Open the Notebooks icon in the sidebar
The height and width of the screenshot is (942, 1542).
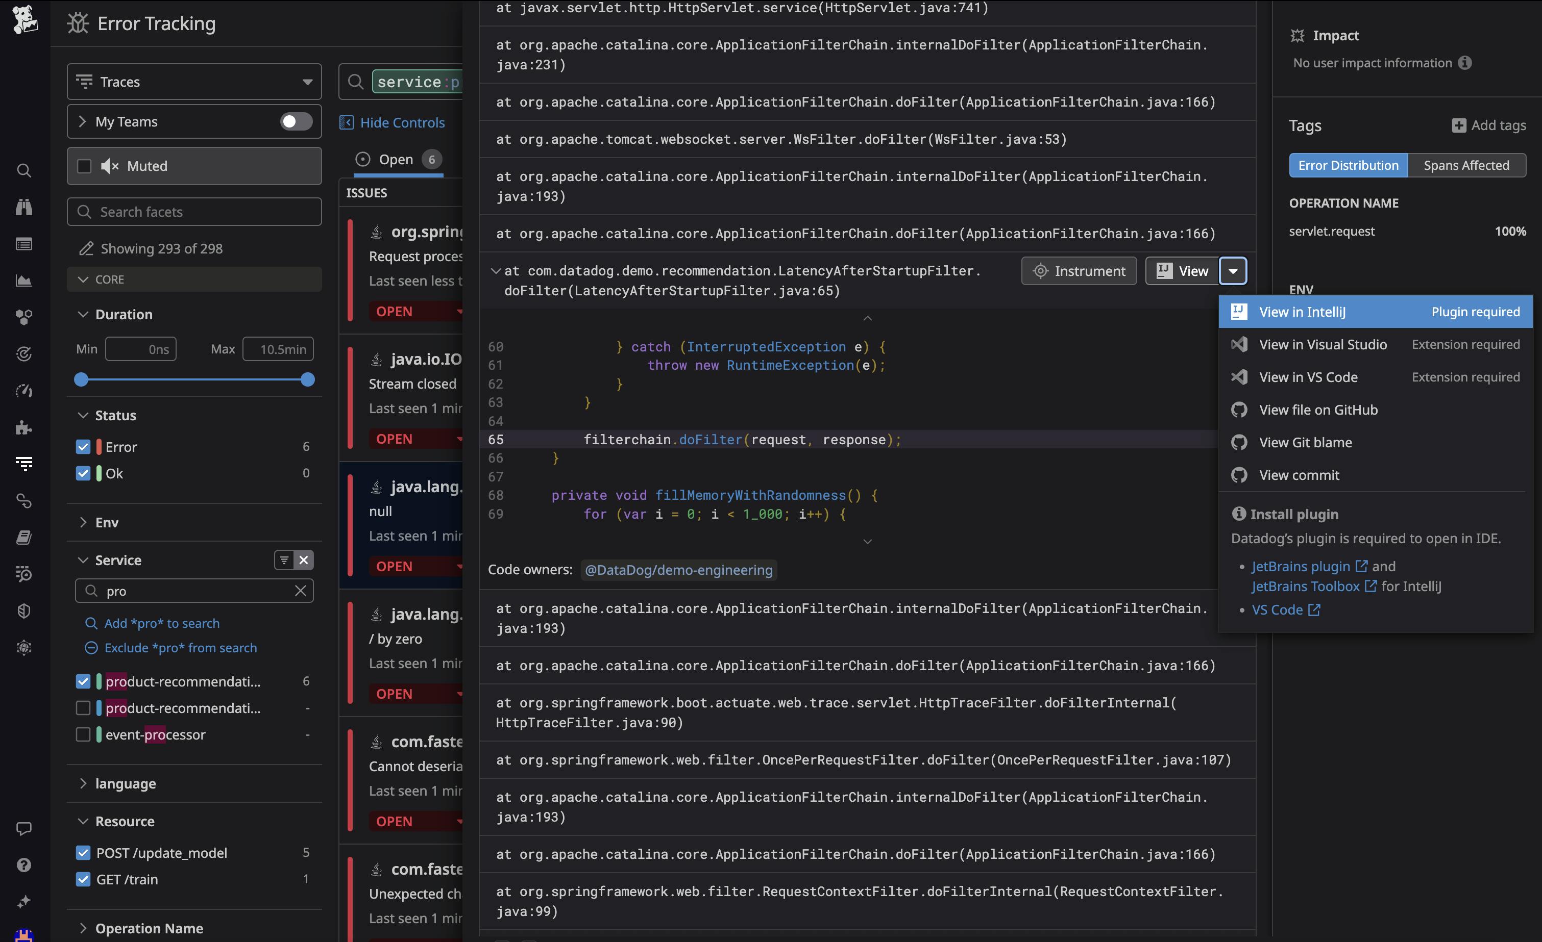tap(24, 537)
